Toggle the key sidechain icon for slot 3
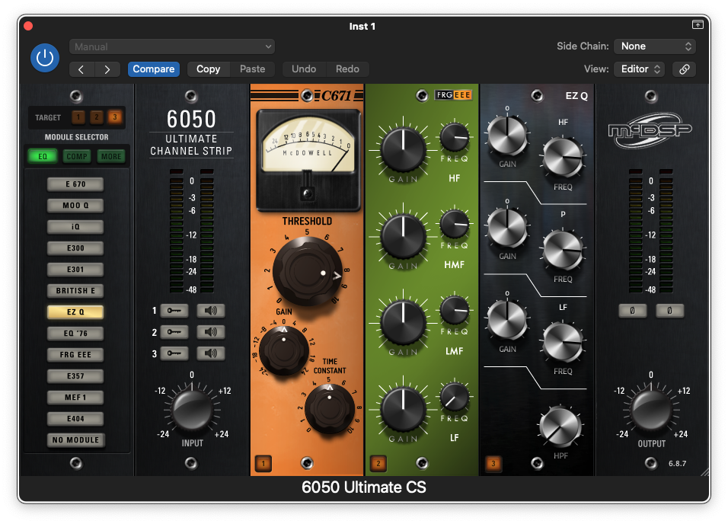Viewport: 728px width, 524px height. tap(174, 353)
